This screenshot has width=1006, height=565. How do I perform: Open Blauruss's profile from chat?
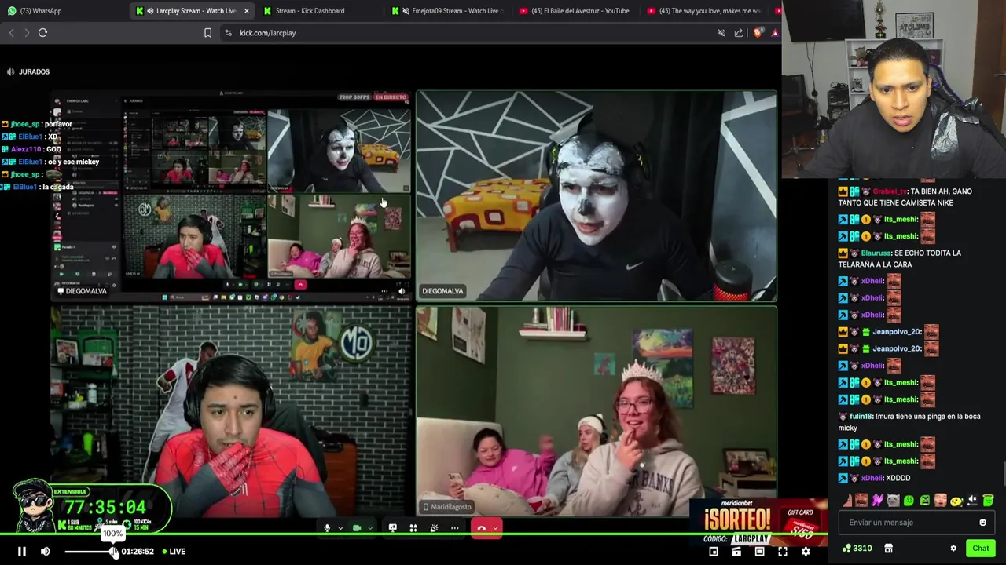(876, 253)
